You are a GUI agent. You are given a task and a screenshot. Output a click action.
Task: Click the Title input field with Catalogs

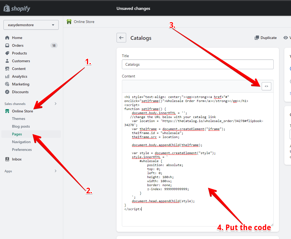[198, 64]
